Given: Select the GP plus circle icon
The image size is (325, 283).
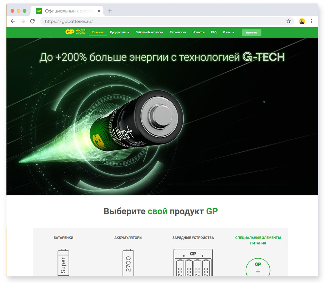Looking at the screenshot, I should [x=258, y=267].
